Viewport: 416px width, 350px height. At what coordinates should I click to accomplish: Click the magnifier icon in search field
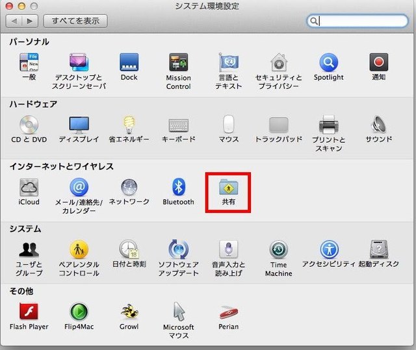click(315, 21)
